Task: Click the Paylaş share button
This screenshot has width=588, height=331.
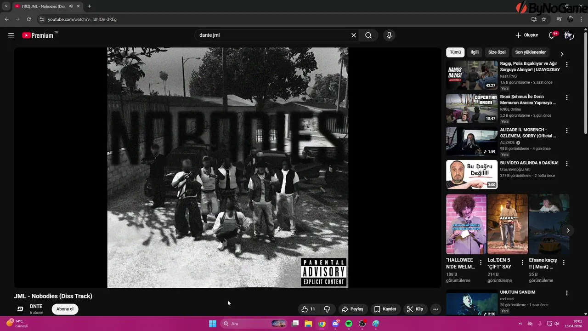Action: coord(353,309)
